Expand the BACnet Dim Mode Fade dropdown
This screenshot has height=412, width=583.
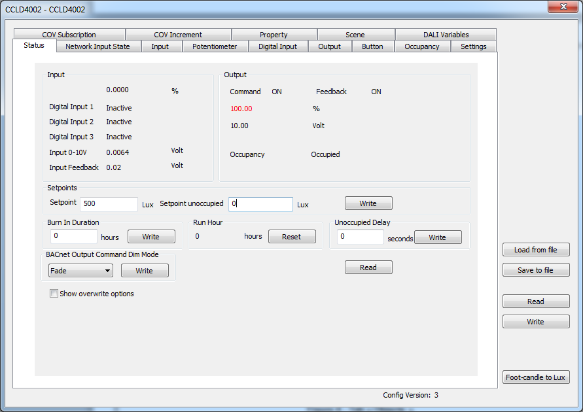80,271
